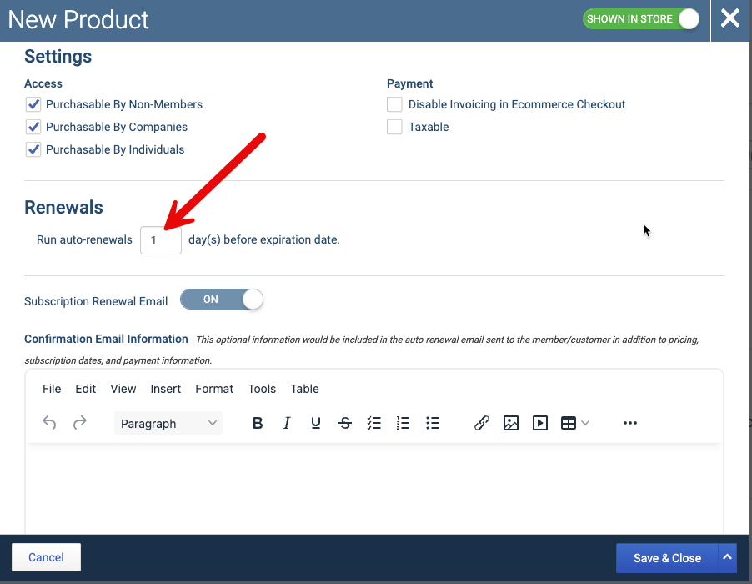This screenshot has width=752, height=584.
Task: Apply italic formatting in editor toolbar
Action: coord(286,423)
